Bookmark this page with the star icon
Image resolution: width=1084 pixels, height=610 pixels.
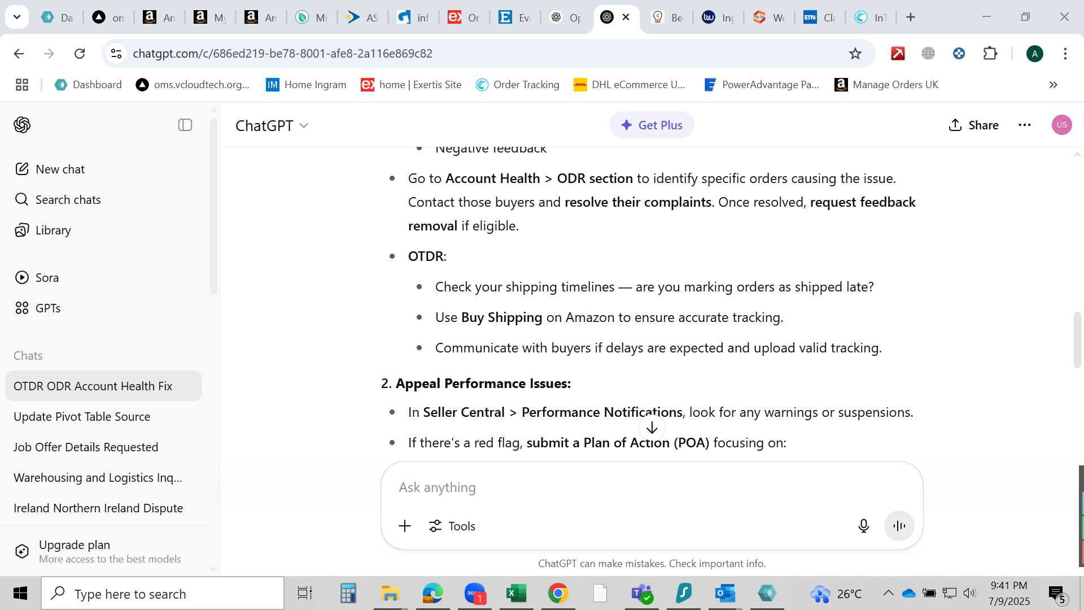coord(855,53)
